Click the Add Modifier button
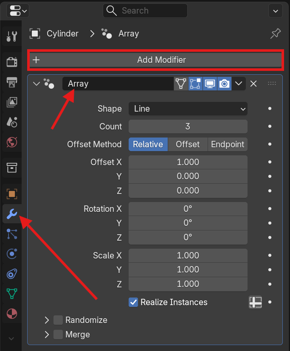Image resolution: width=290 pixels, height=351 pixels. 156,60
